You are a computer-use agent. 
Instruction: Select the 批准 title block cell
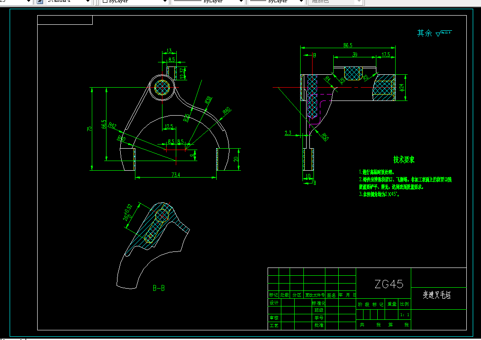(x=319, y=325)
